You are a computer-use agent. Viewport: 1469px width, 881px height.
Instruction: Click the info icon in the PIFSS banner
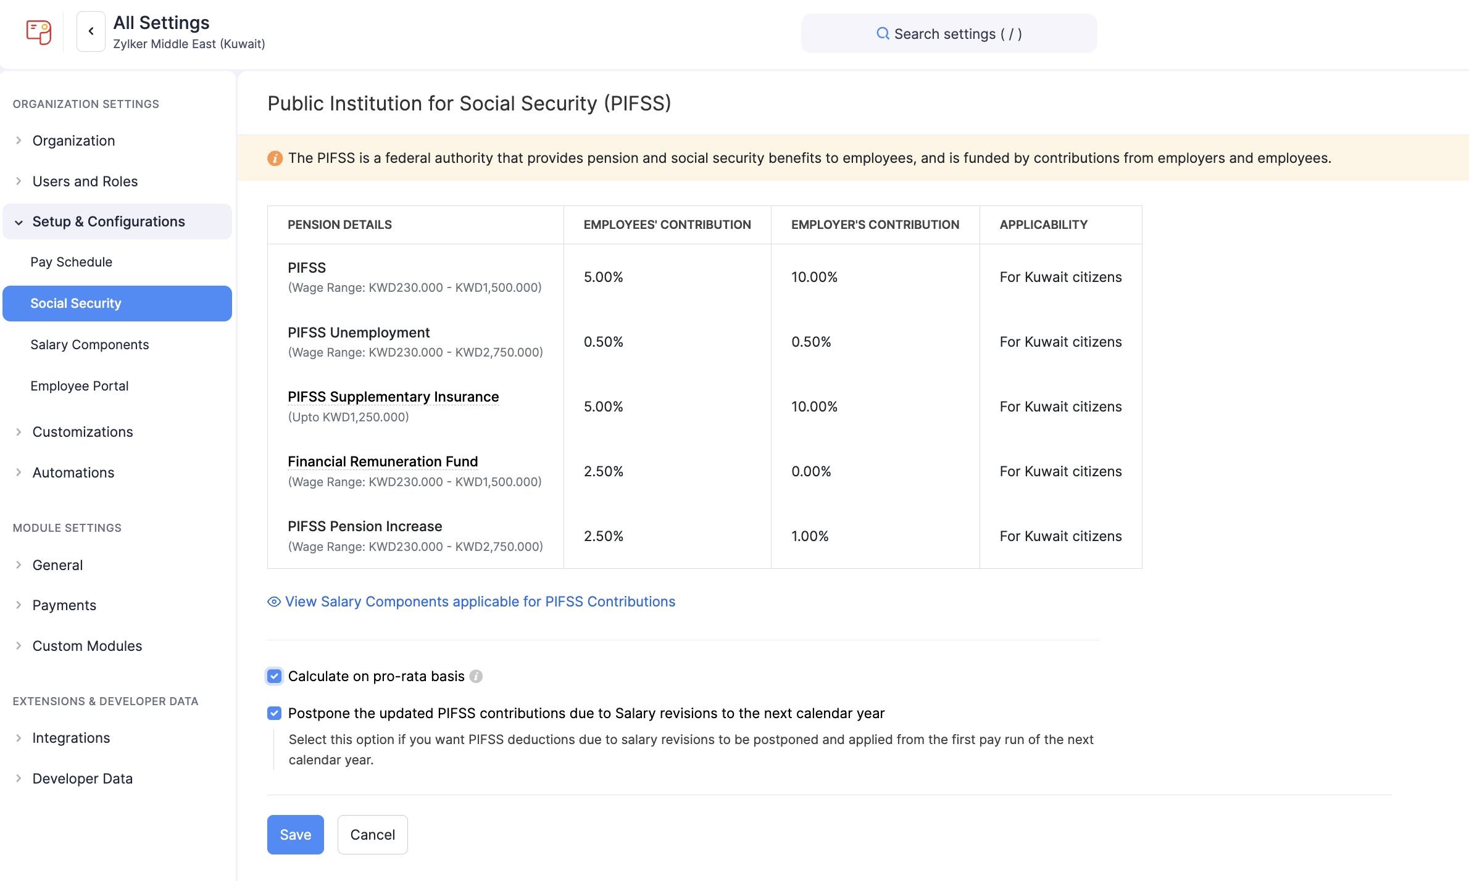click(x=275, y=158)
